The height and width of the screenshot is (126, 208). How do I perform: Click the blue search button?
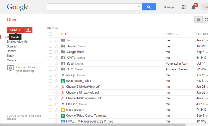tap(149, 7)
